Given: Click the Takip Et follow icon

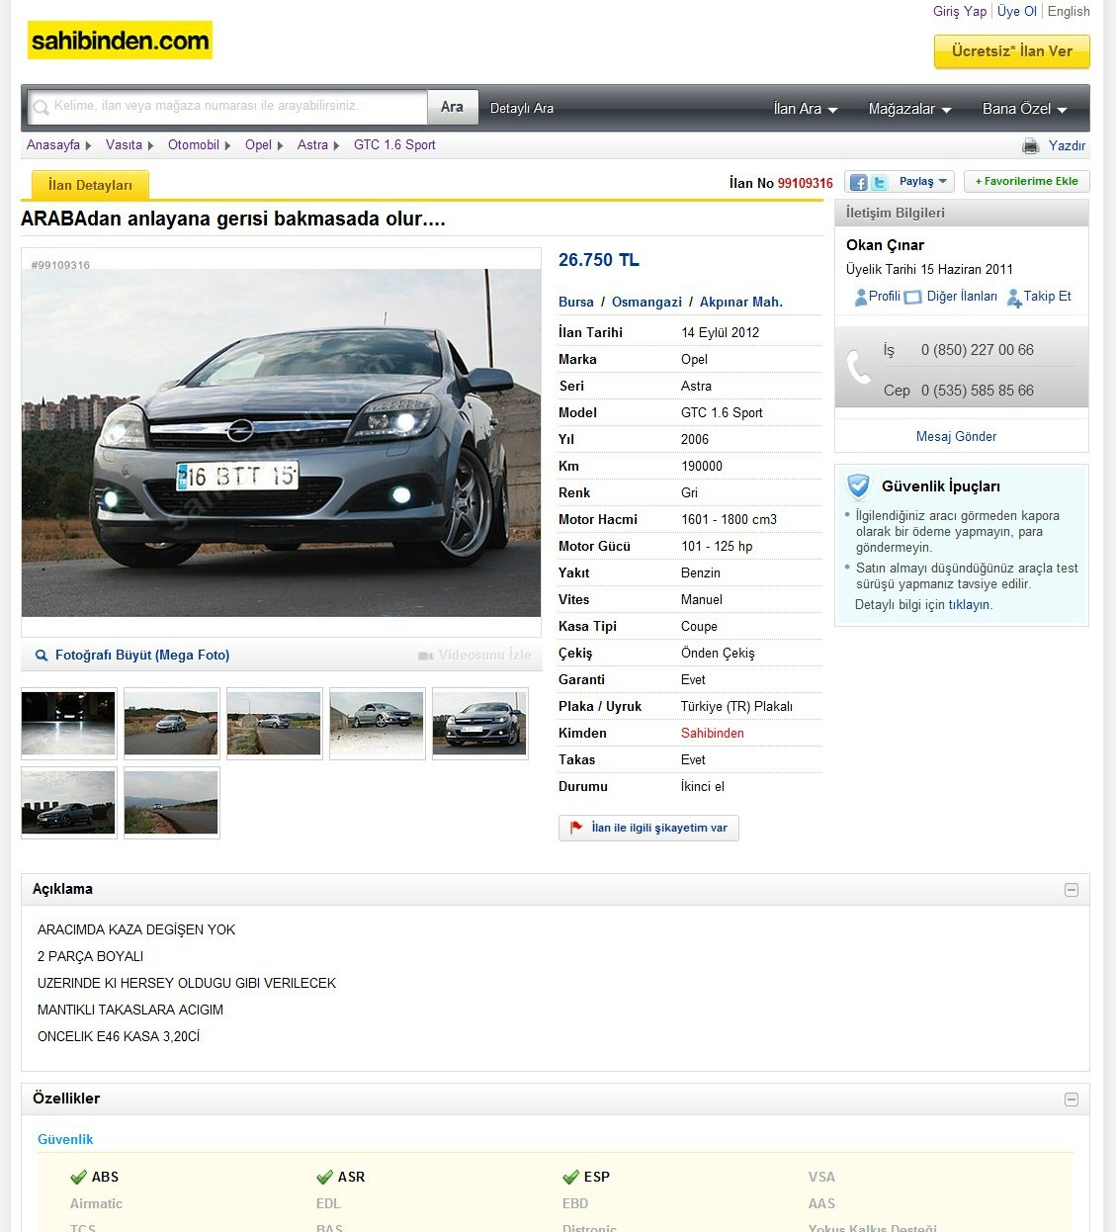Looking at the screenshot, I should coord(1014,298).
